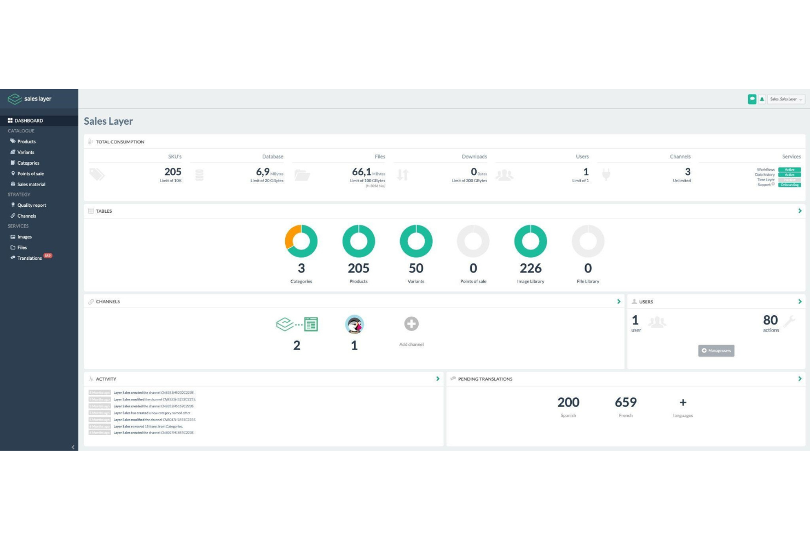The image size is (810, 540).
Task: Click the SKU's tag icon
Action: click(97, 175)
